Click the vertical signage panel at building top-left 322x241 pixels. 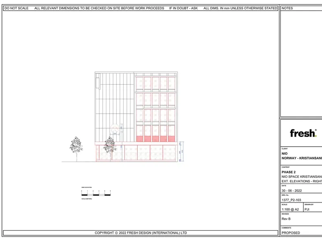click(98, 83)
